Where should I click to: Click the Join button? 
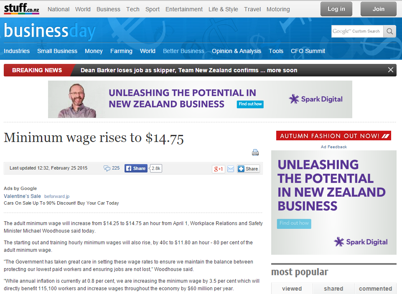(x=379, y=9)
